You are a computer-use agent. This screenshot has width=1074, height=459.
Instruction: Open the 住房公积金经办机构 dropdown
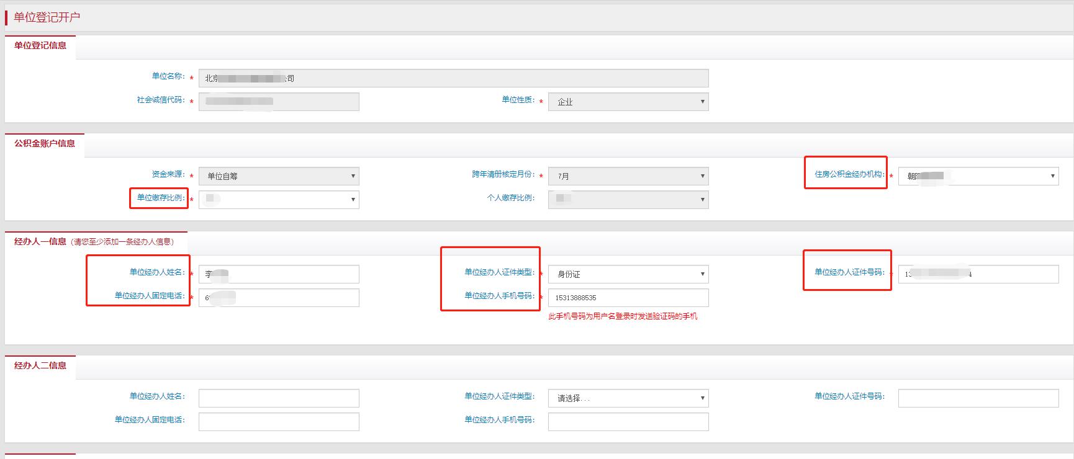click(978, 176)
